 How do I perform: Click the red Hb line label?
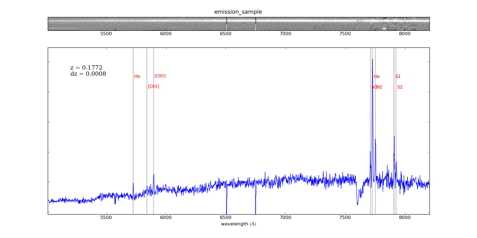tap(137, 77)
